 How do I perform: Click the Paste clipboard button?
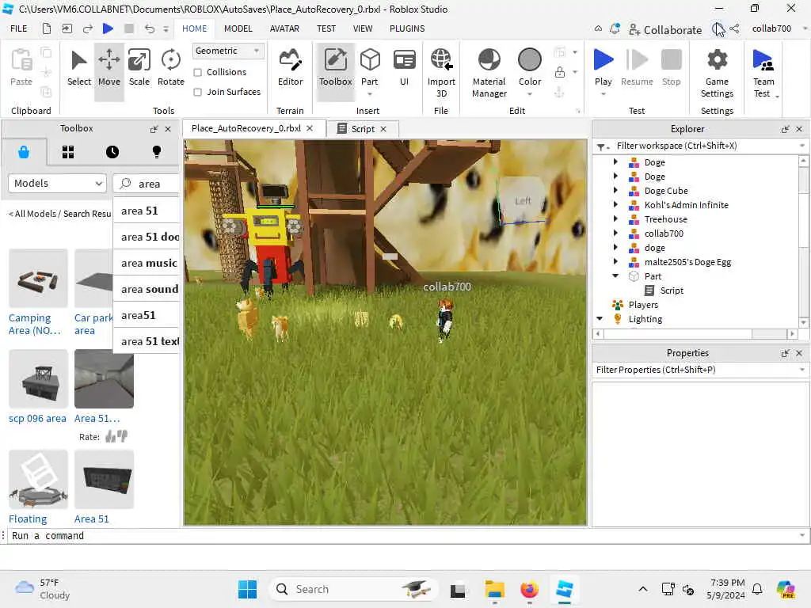pyautogui.click(x=21, y=68)
